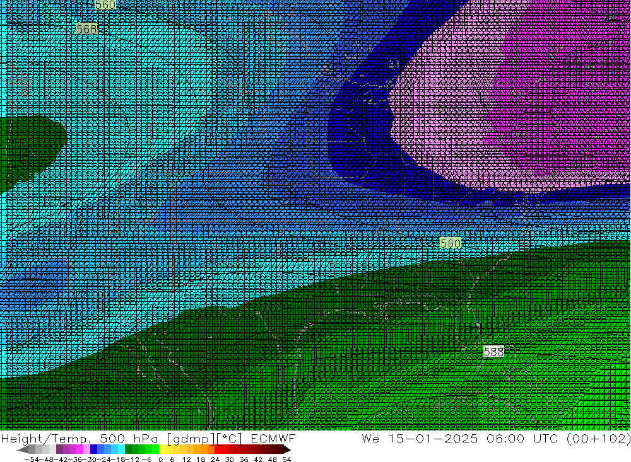631x462 pixels.
Task: Click the 12 legend value
Action: point(186,459)
